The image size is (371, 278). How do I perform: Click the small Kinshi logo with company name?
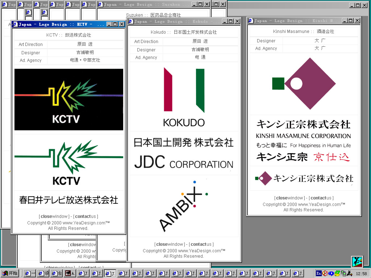pos(304,178)
